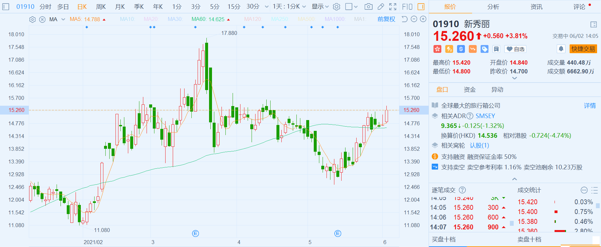This screenshot has height=247, width=601.
Task: Expand more quote details below 昨收价
Action: (515, 78)
